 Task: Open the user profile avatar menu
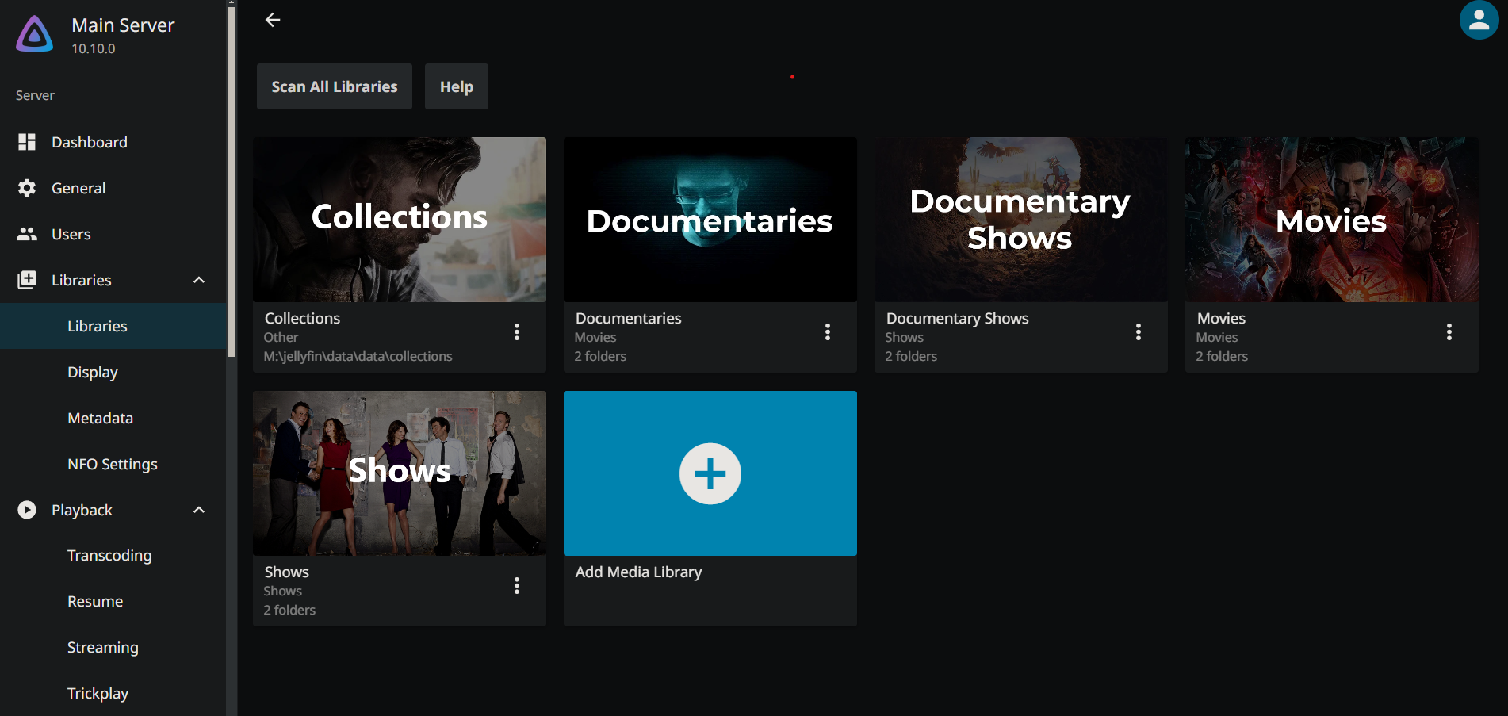(1478, 21)
